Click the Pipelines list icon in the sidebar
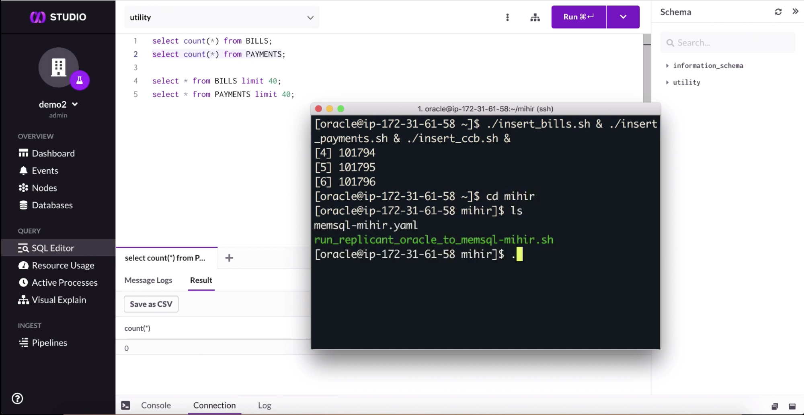This screenshot has height=415, width=804. pyautogui.click(x=23, y=343)
